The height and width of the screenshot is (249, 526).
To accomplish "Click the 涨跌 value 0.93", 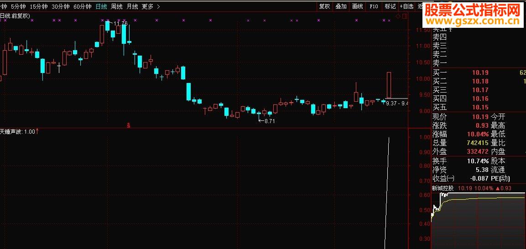I will 482,126.
